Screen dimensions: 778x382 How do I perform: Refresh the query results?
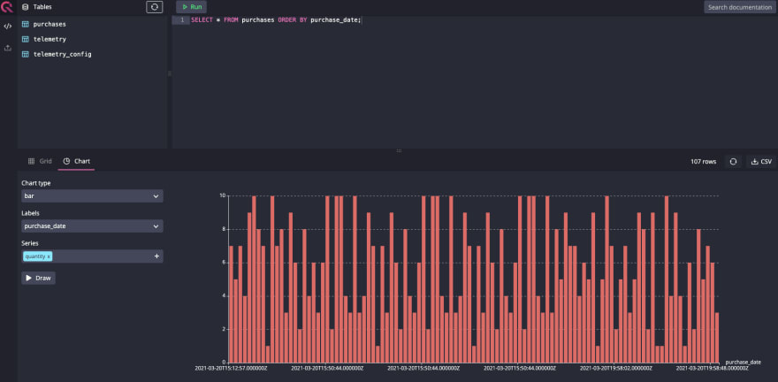[733, 161]
